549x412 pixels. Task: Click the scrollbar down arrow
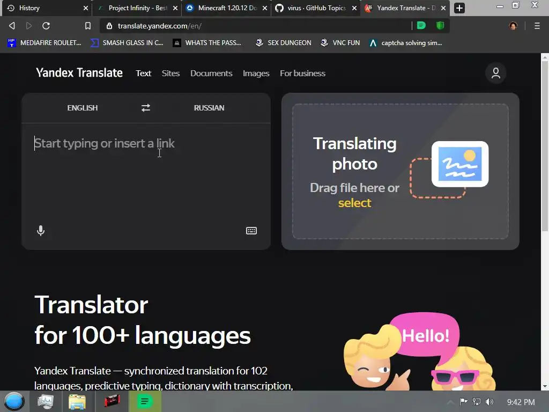click(x=545, y=386)
